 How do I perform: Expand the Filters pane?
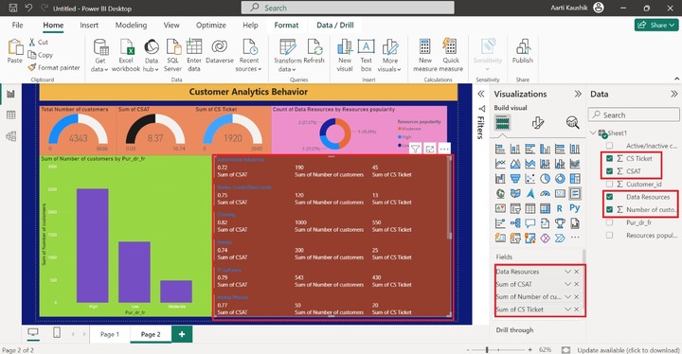(x=481, y=94)
